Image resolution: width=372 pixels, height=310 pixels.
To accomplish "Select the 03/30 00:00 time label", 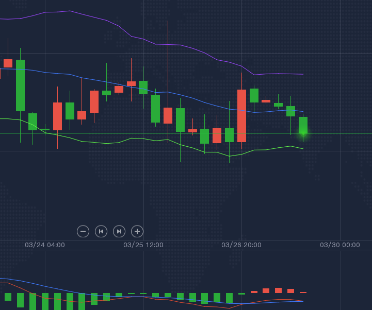I will click(340, 245).
